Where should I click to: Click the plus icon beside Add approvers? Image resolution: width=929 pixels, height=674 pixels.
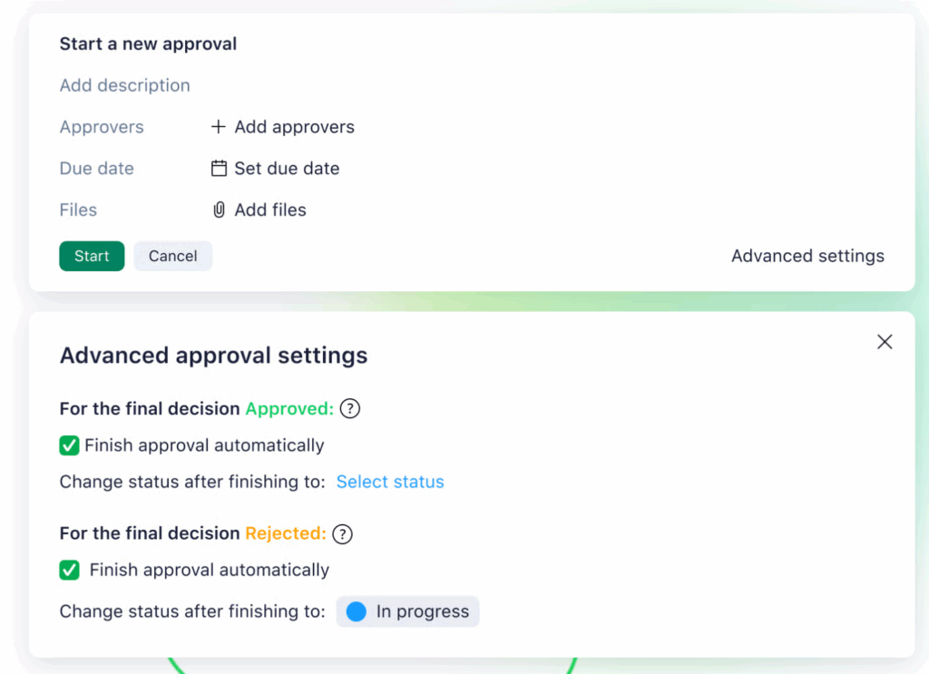218,127
